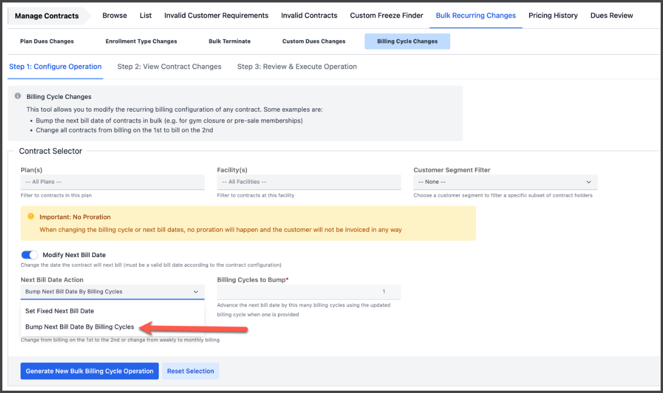Expand the Next Bill Date Action dropdown
Screen dimensions: 663x393
click(x=112, y=292)
